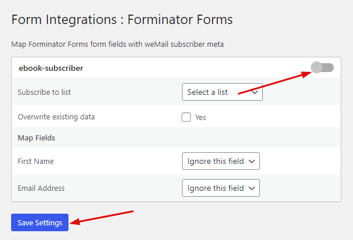Viewport: 353px width, 240px height.
Task: Click the First Name dropdown chevron icon
Action: coord(252,162)
